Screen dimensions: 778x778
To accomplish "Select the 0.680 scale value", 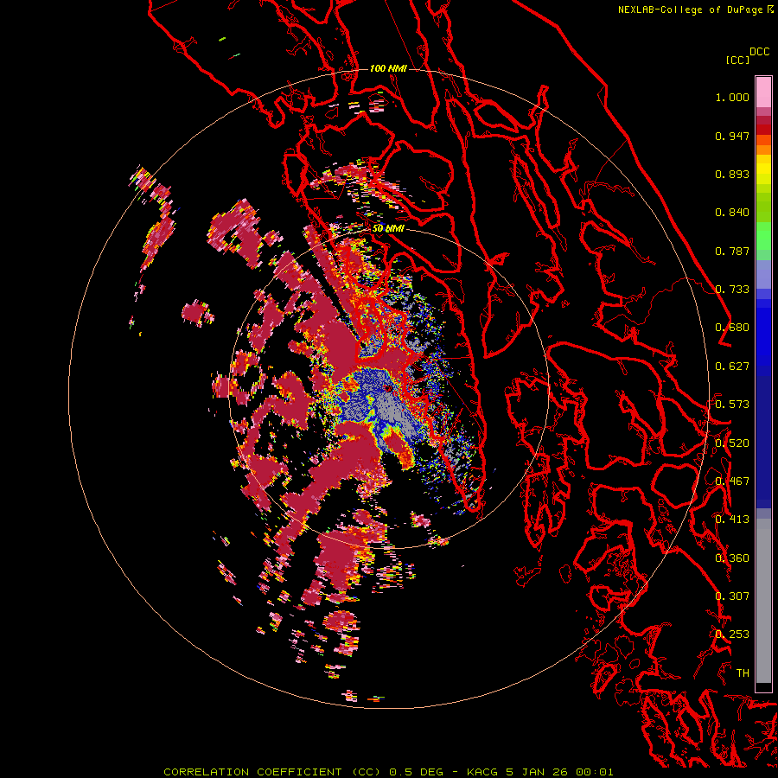I will click(x=732, y=328).
